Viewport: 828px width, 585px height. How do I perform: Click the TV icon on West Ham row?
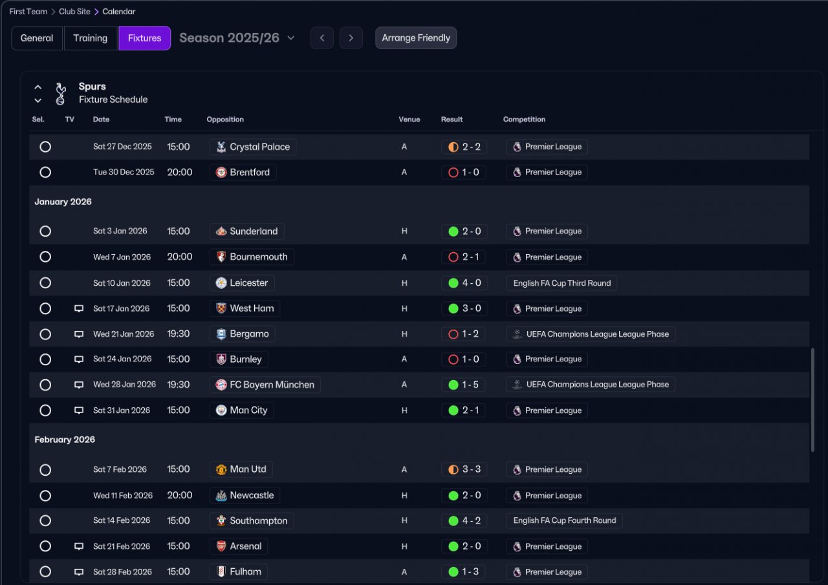point(79,308)
